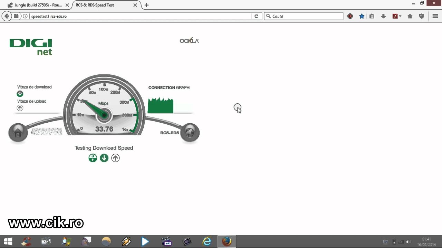Click the volume speaker icon in system tray
This screenshot has height=248, width=442.
[x=409, y=242]
